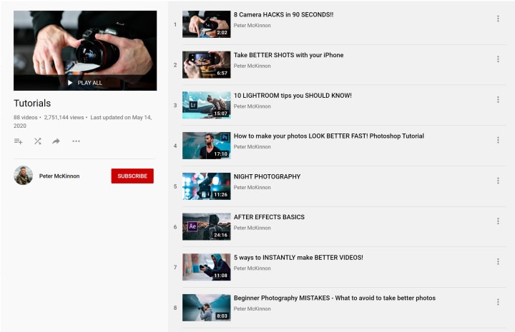This screenshot has height=332, width=515.
Task: Open options for Photoshop Tutorial video
Action: pyautogui.click(x=498, y=140)
